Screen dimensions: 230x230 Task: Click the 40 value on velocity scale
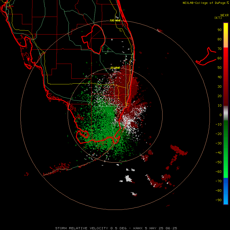click(220, 77)
